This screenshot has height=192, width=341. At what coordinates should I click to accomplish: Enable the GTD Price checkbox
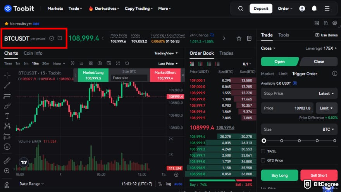coord(263,160)
